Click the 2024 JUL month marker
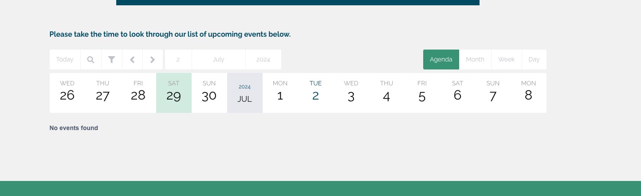Viewport: 641px width, 196px height. (245, 93)
